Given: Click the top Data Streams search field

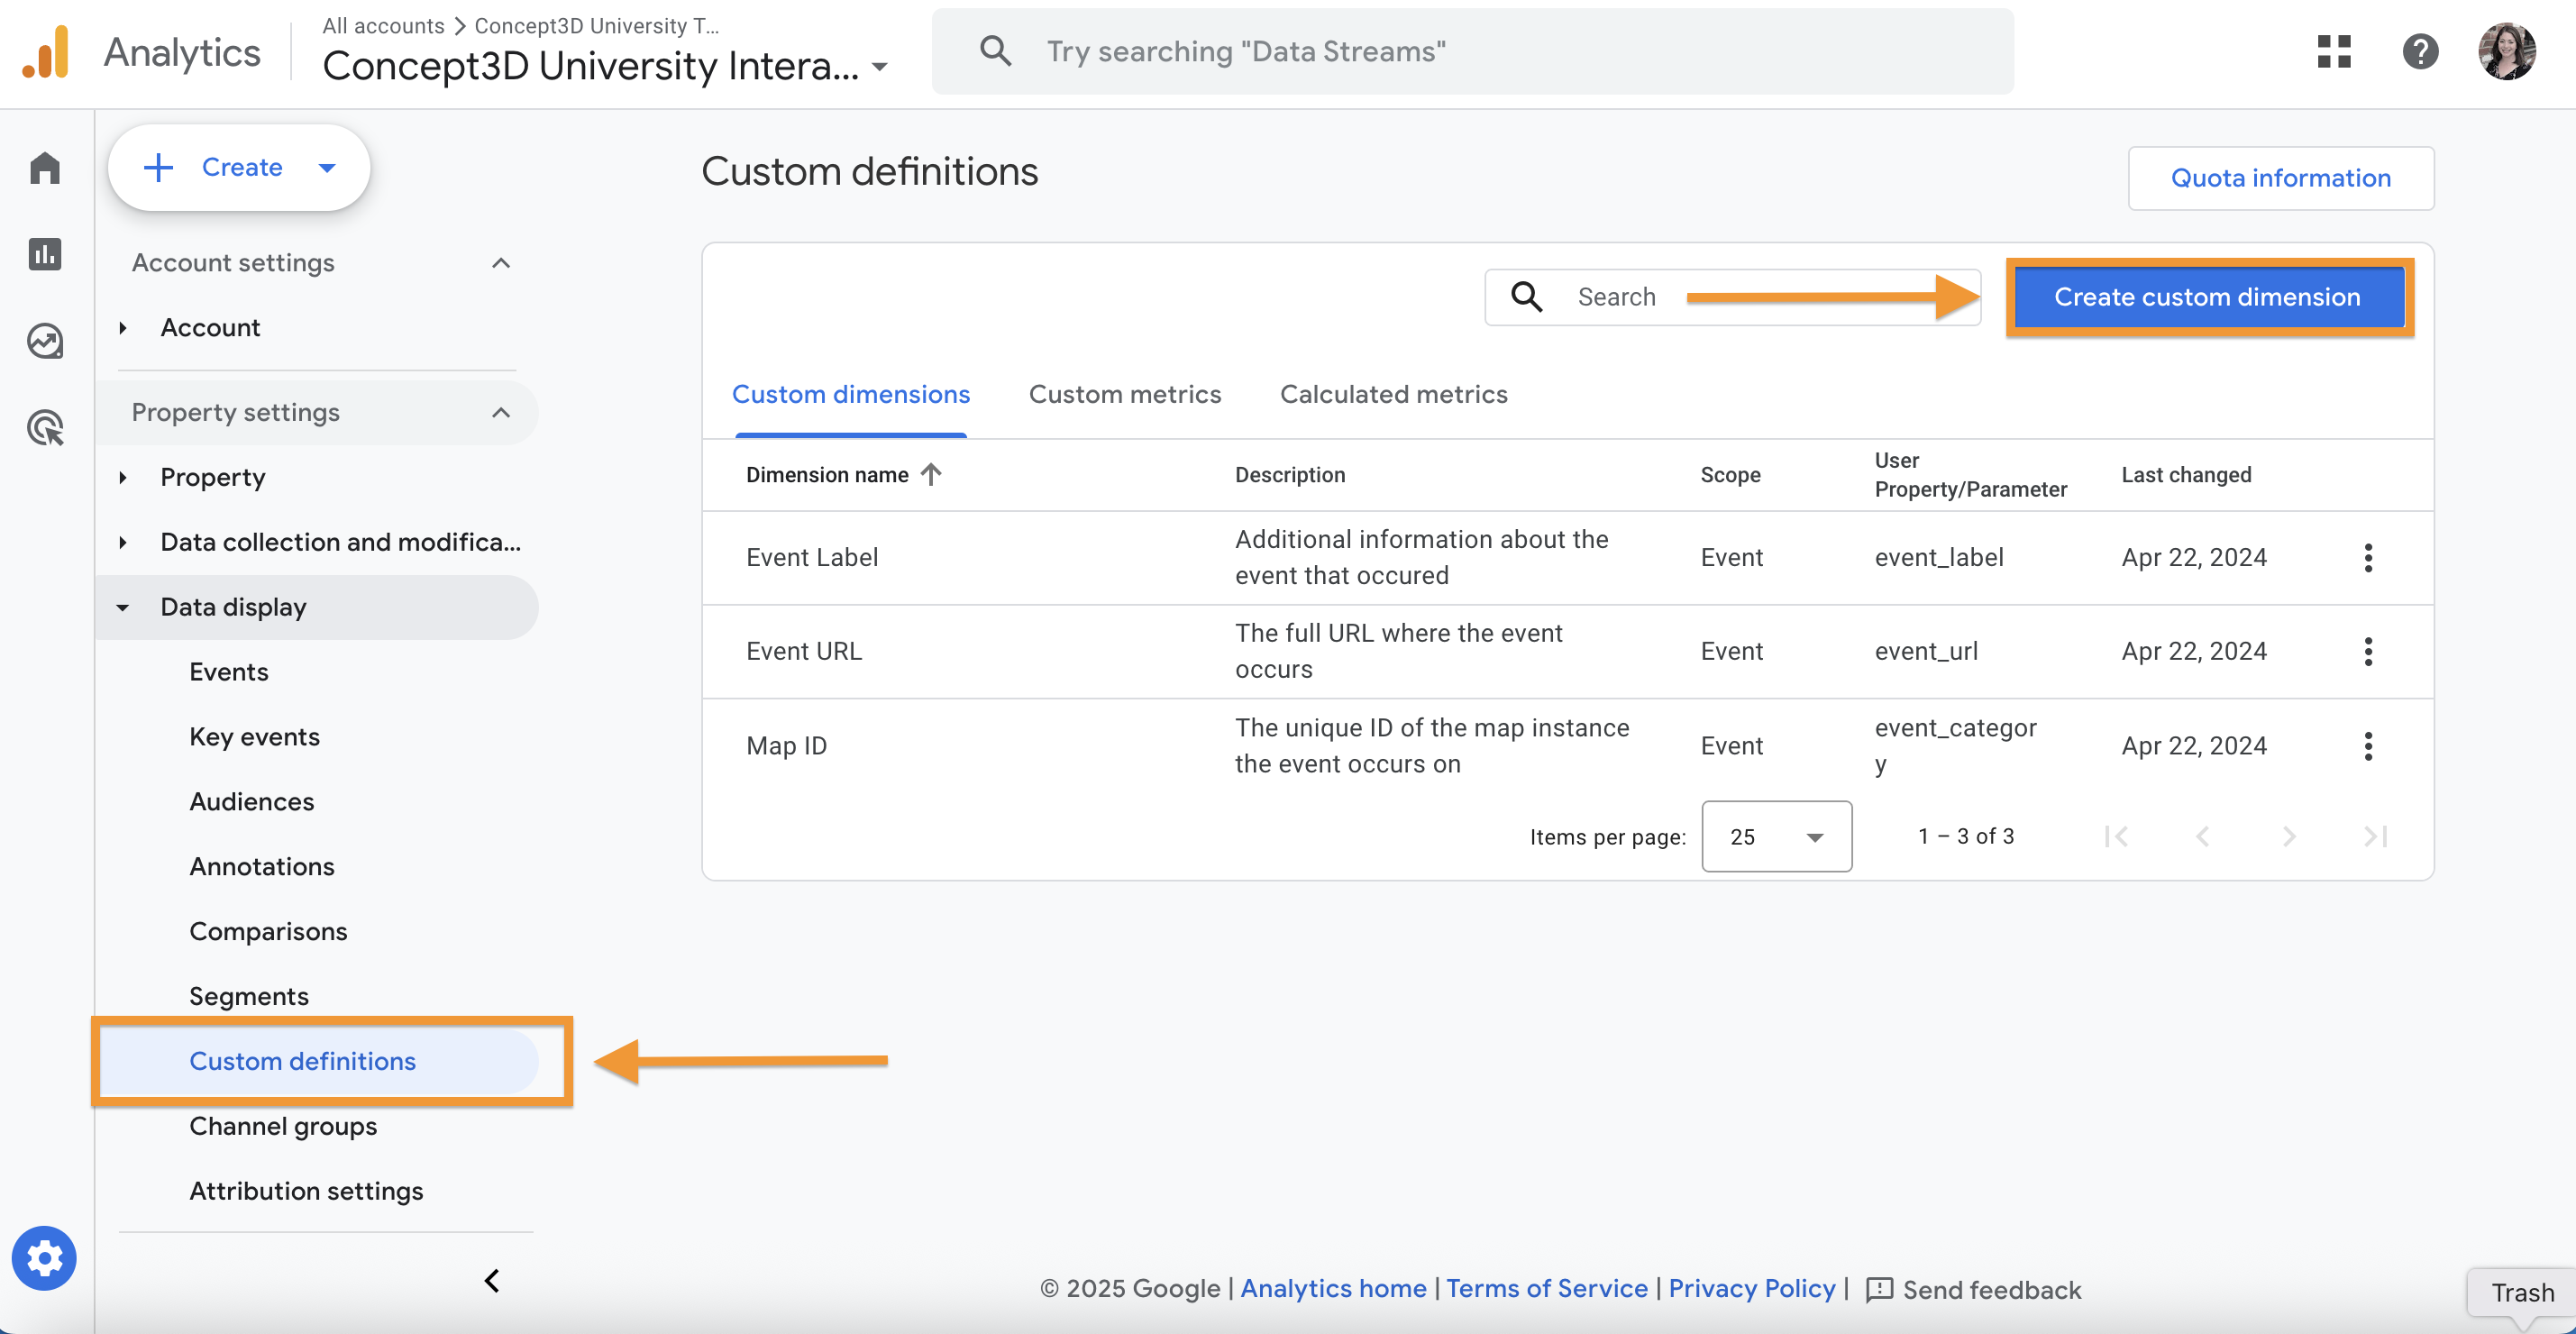Looking at the screenshot, I should 1472,51.
